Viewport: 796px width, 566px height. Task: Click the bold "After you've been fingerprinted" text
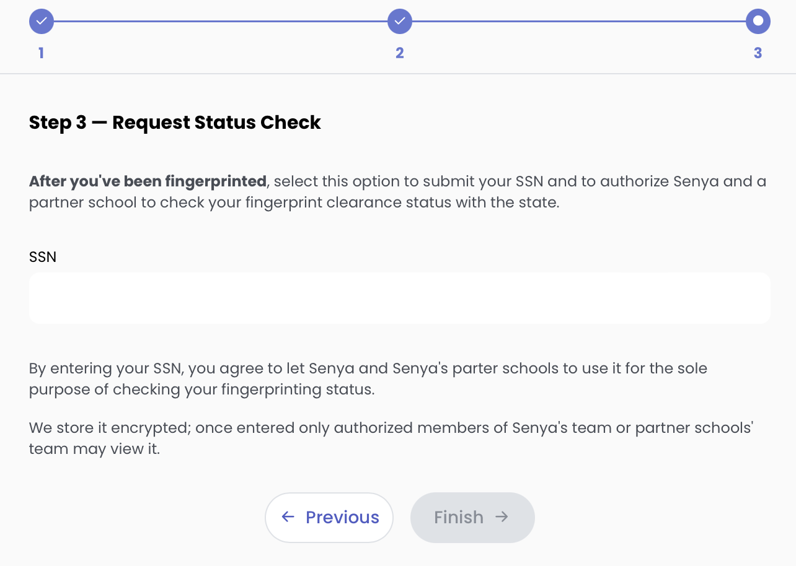tap(148, 181)
